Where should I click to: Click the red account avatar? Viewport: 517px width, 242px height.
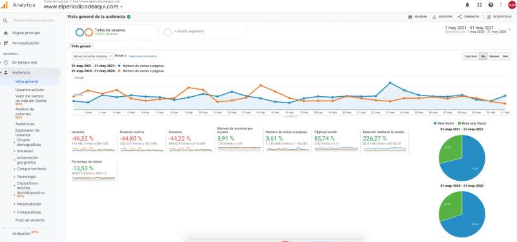[x=512, y=5]
